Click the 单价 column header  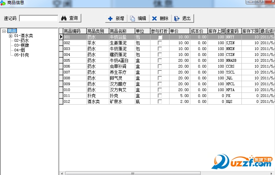(180, 31)
